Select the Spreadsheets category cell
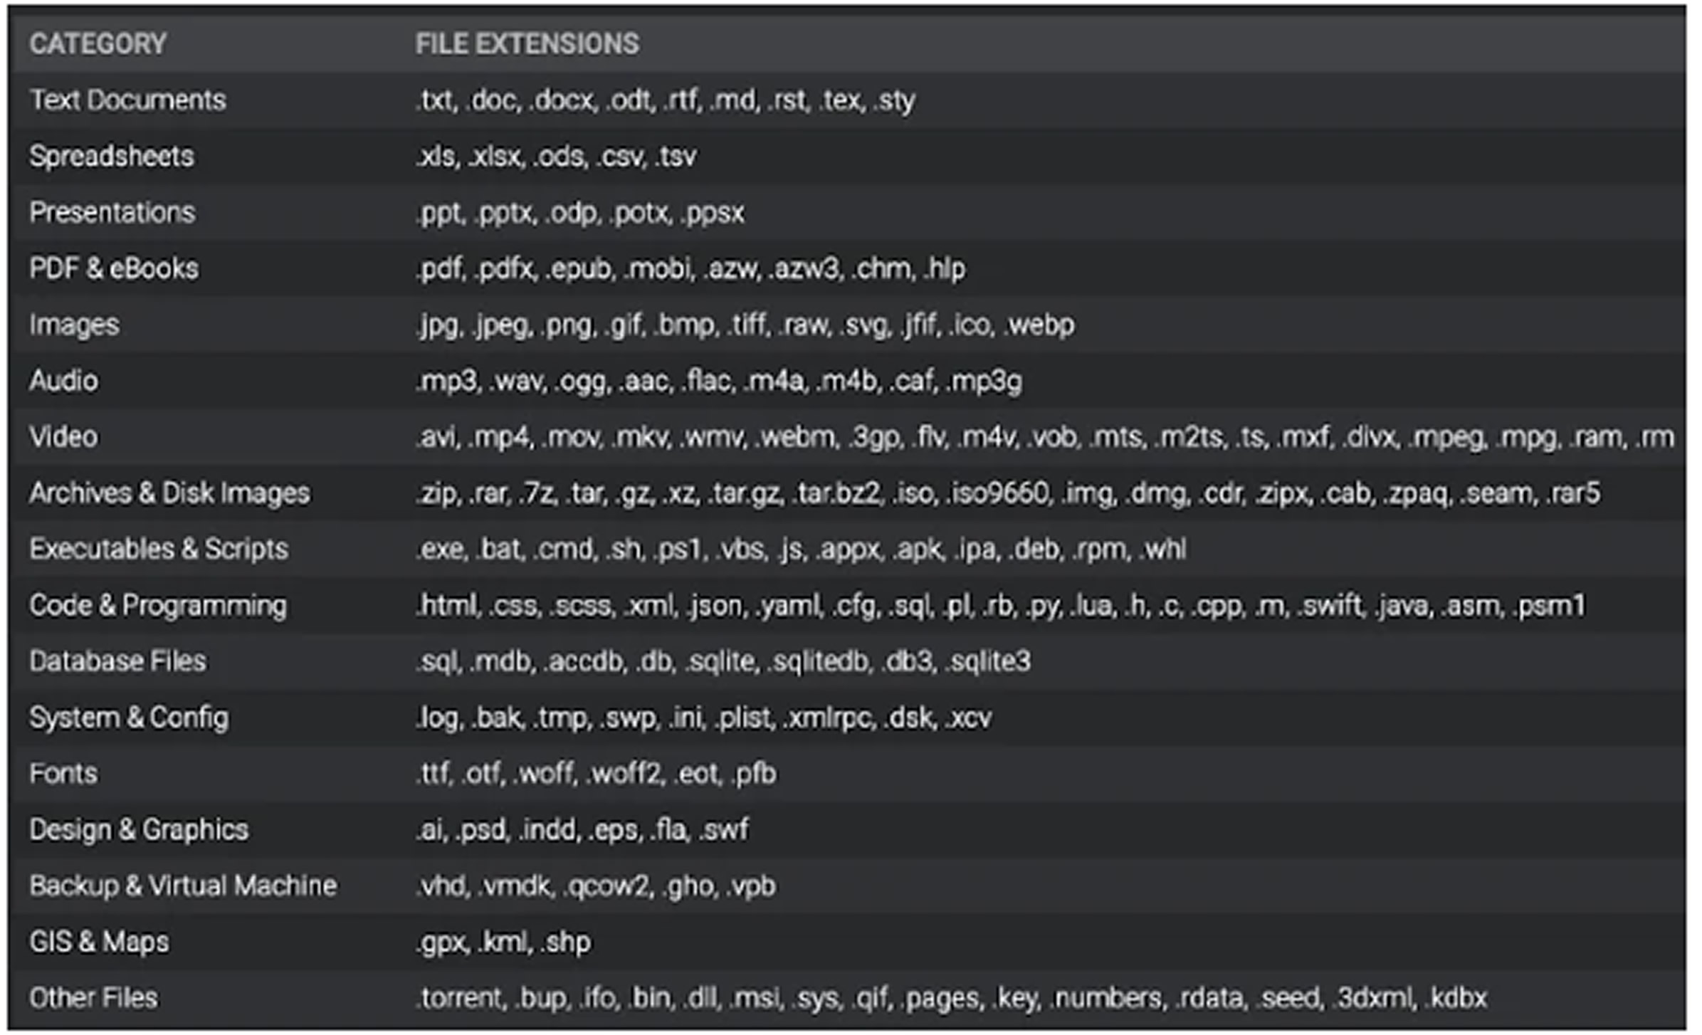 [x=112, y=156]
